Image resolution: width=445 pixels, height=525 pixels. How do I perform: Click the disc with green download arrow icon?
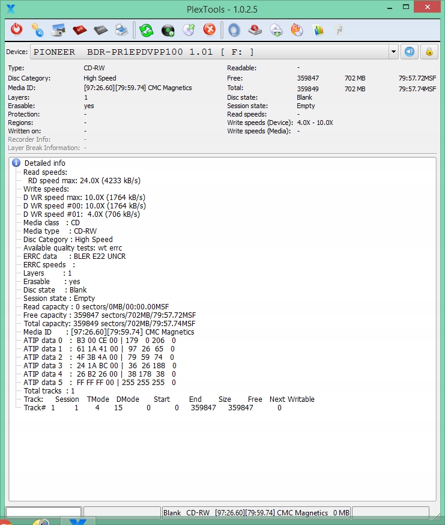(276, 30)
